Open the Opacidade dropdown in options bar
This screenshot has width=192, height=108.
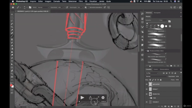63,7
